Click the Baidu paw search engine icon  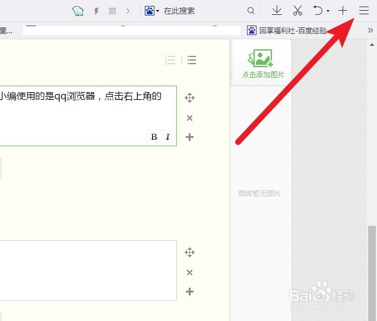click(x=150, y=11)
